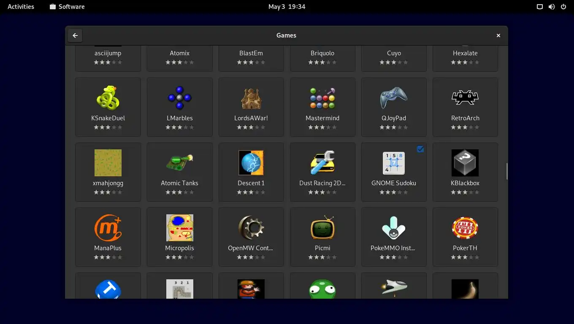Viewport: 574px width, 324px height.
Task: Open the PokeMMO Installer arrow icon
Action: pos(394,228)
